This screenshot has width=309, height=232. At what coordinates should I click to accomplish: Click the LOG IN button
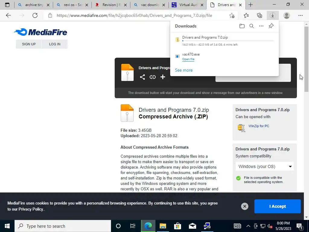(x=55, y=44)
